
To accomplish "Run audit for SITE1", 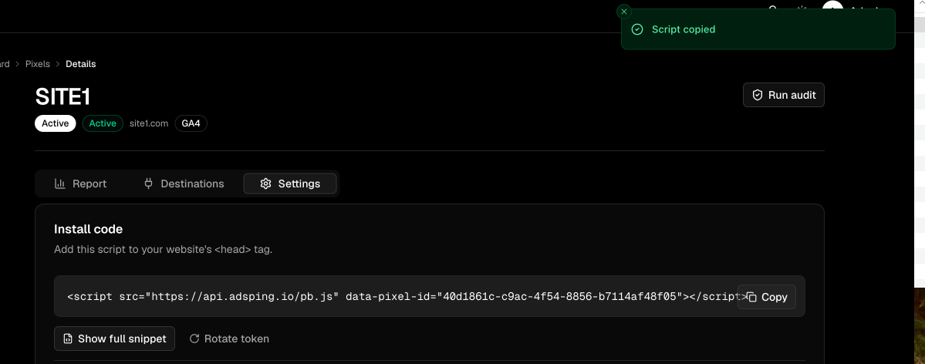I will click(x=783, y=95).
